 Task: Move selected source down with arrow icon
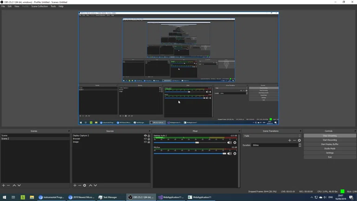tap(95, 185)
